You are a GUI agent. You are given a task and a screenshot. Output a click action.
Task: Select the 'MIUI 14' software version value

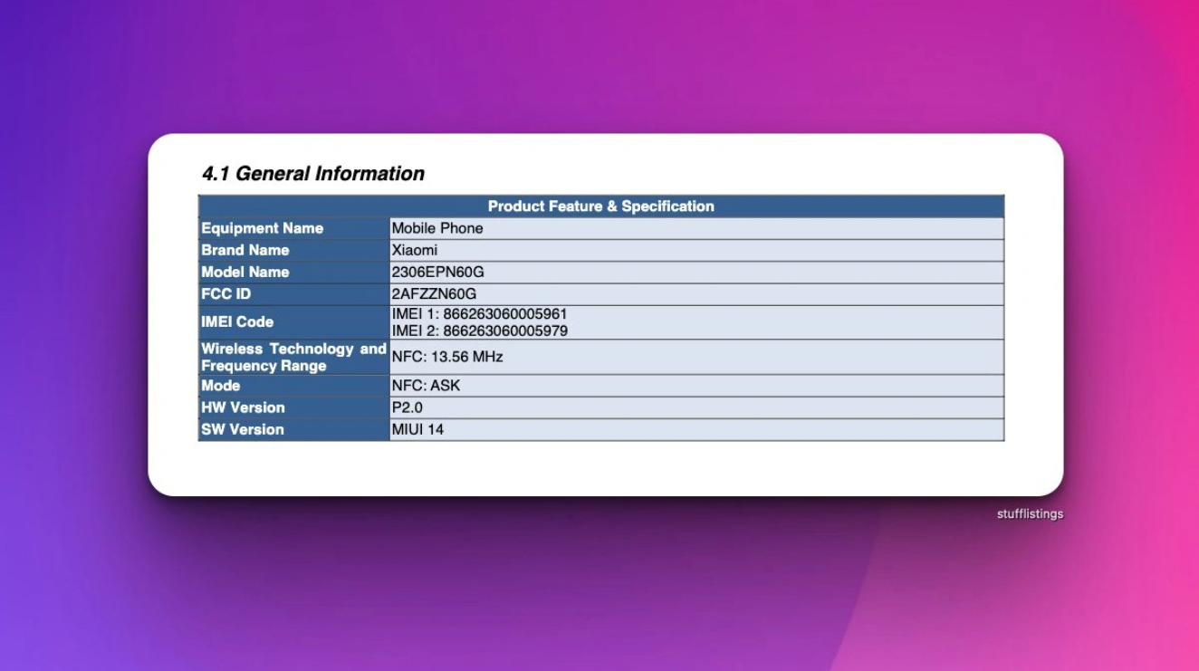417,429
